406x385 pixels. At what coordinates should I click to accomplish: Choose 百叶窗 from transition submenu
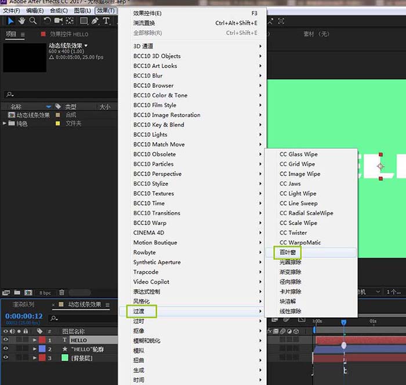311,252
